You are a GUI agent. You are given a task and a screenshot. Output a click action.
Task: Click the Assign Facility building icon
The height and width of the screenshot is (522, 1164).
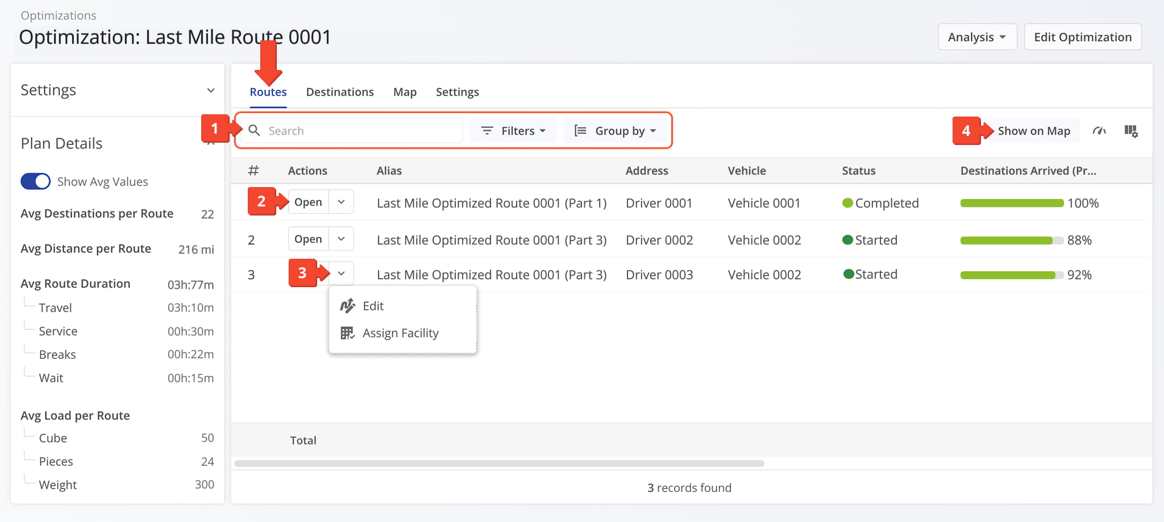[347, 333]
